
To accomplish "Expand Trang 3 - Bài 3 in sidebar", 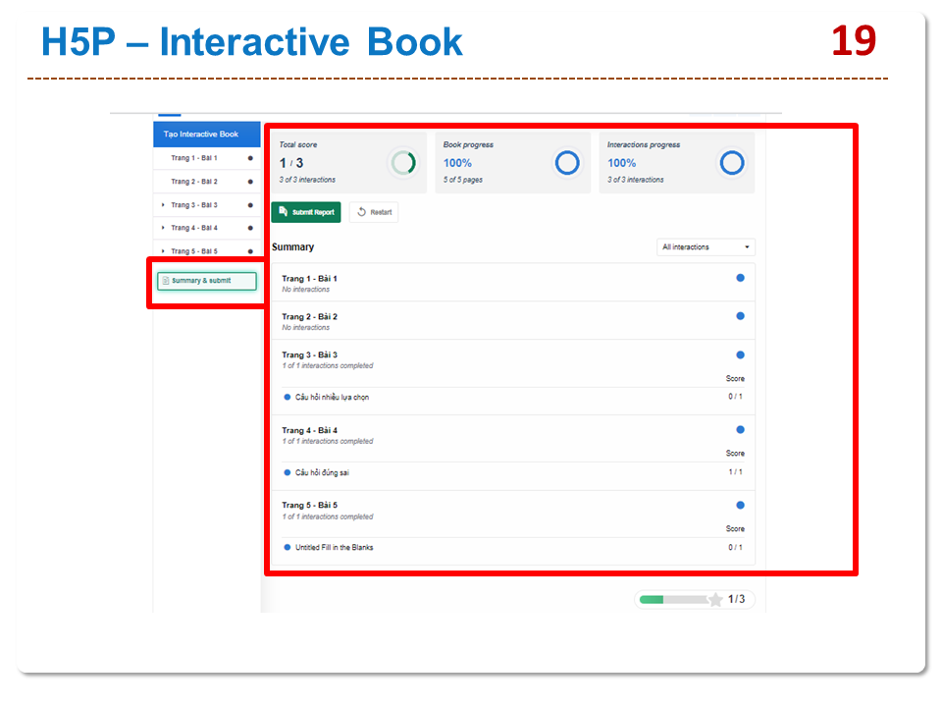I will coord(163,205).
